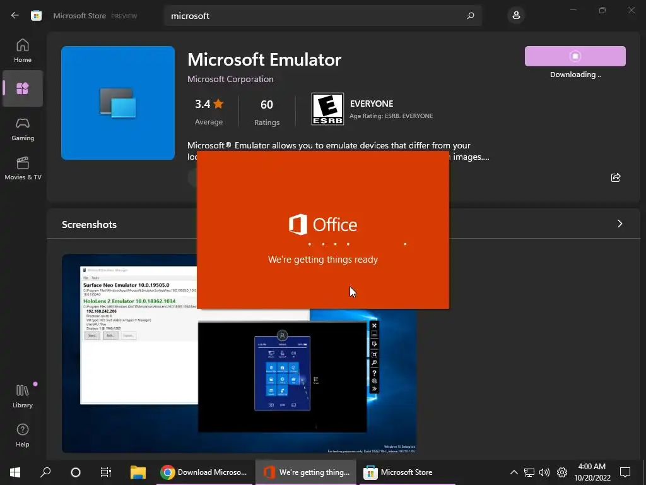This screenshot has height=485, width=646.
Task: Open Movies & TV section in sidebar
Action: (23, 168)
